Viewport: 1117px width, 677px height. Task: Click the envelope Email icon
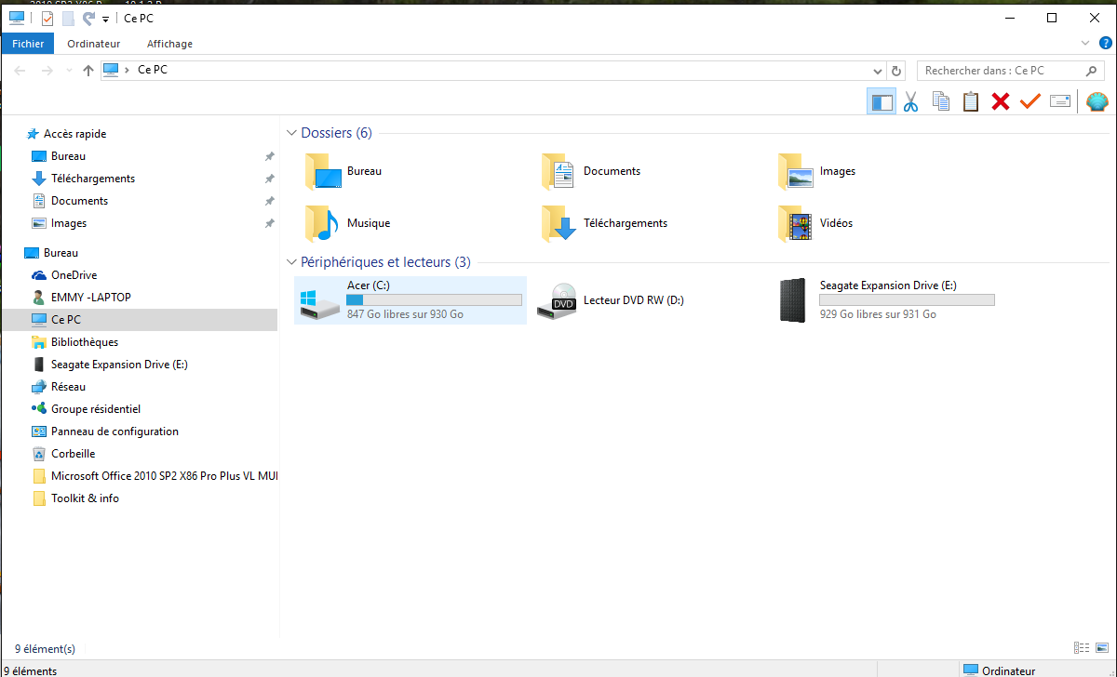coord(1060,101)
